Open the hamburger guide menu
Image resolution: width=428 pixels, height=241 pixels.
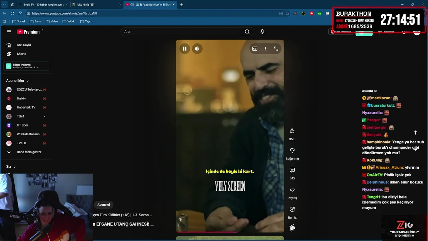coord(9,32)
